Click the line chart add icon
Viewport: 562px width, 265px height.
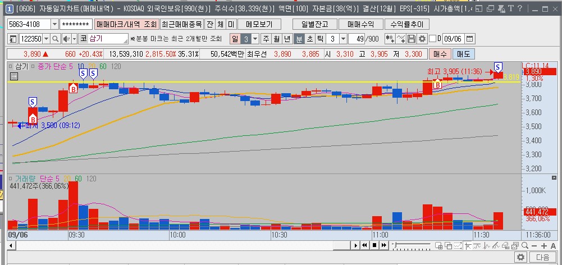pyautogui.click(x=401, y=39)
